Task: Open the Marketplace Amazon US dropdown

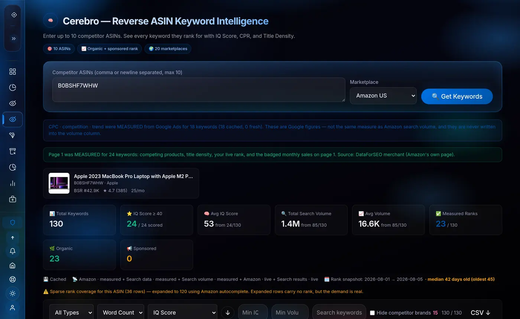Action: click(383, 96)
